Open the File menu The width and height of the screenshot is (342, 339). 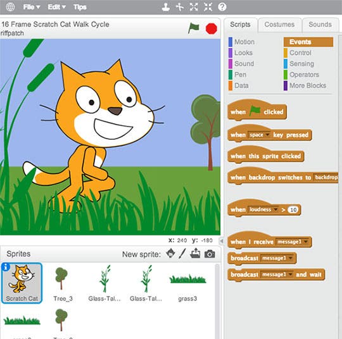click(x=32, y=7)
